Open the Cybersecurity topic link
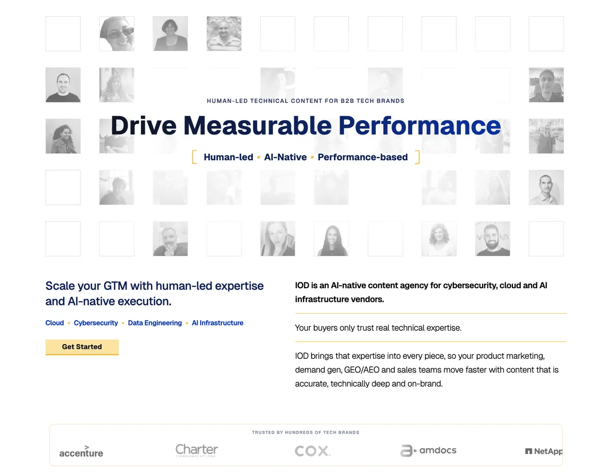Image resolution: width=589 pixels, height=474 pixels. (x=96, y=323)
